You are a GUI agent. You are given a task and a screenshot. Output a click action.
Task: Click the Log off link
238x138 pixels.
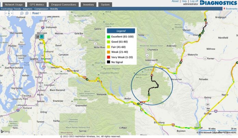click(x=195, y=1)
